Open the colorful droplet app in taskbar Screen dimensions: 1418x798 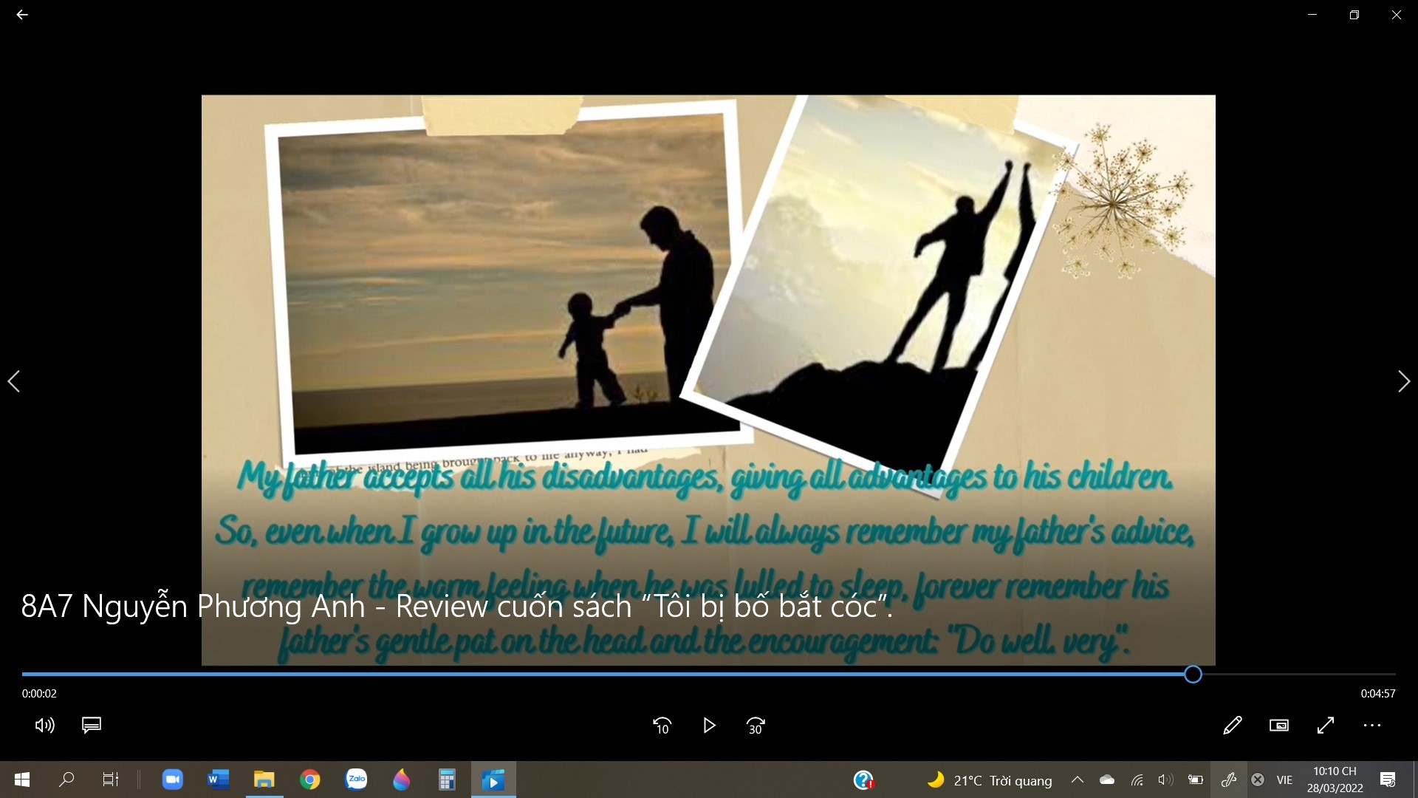click(x=402, y=780)
